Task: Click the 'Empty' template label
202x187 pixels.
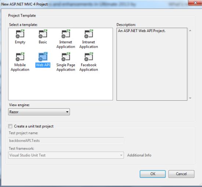Action: [x=20, y=42]
